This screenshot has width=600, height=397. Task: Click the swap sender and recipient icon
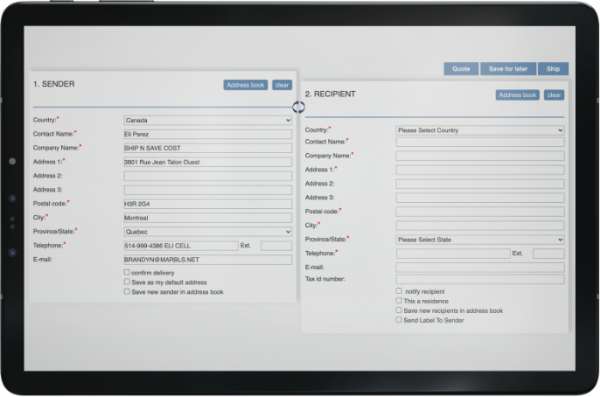coord(298,107)
